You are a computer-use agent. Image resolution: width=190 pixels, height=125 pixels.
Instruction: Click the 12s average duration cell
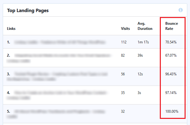coord(140,74)
